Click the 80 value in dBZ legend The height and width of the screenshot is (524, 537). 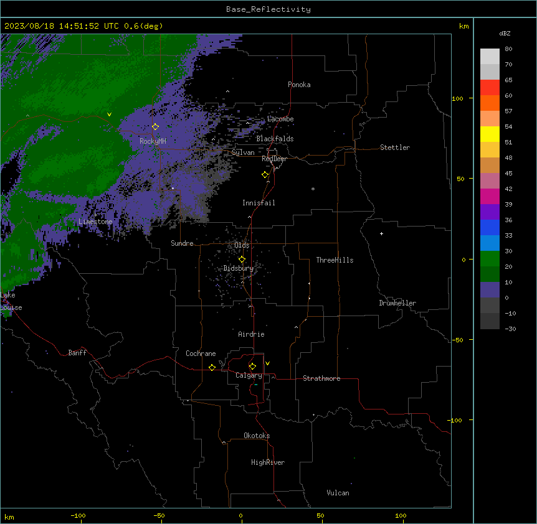(x=508, y=49)
